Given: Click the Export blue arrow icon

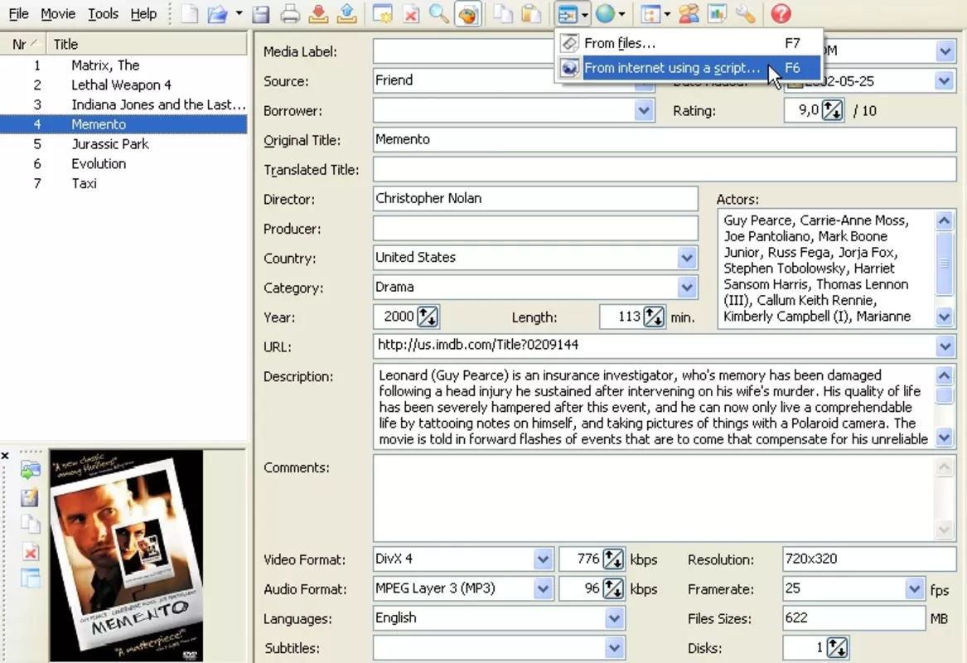Looking at the screenshot, I should (347, 13).
